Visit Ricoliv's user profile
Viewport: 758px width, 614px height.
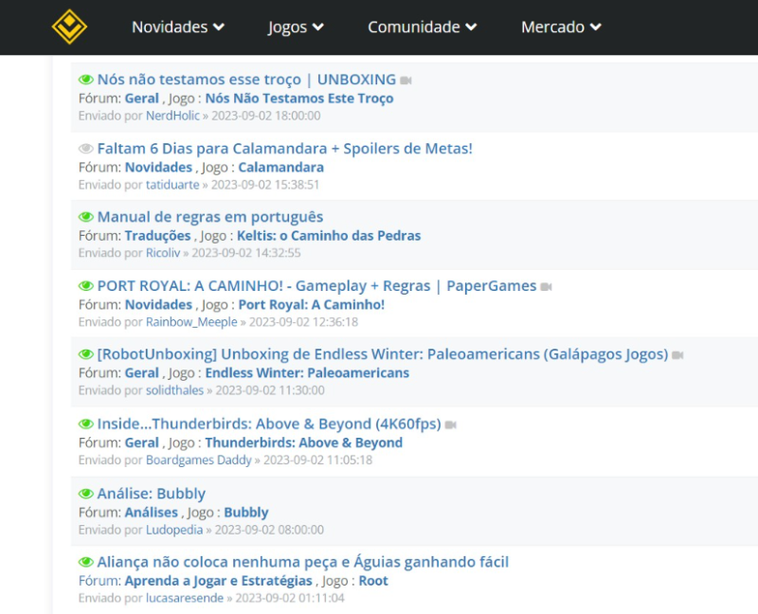[x=163, y=253]
